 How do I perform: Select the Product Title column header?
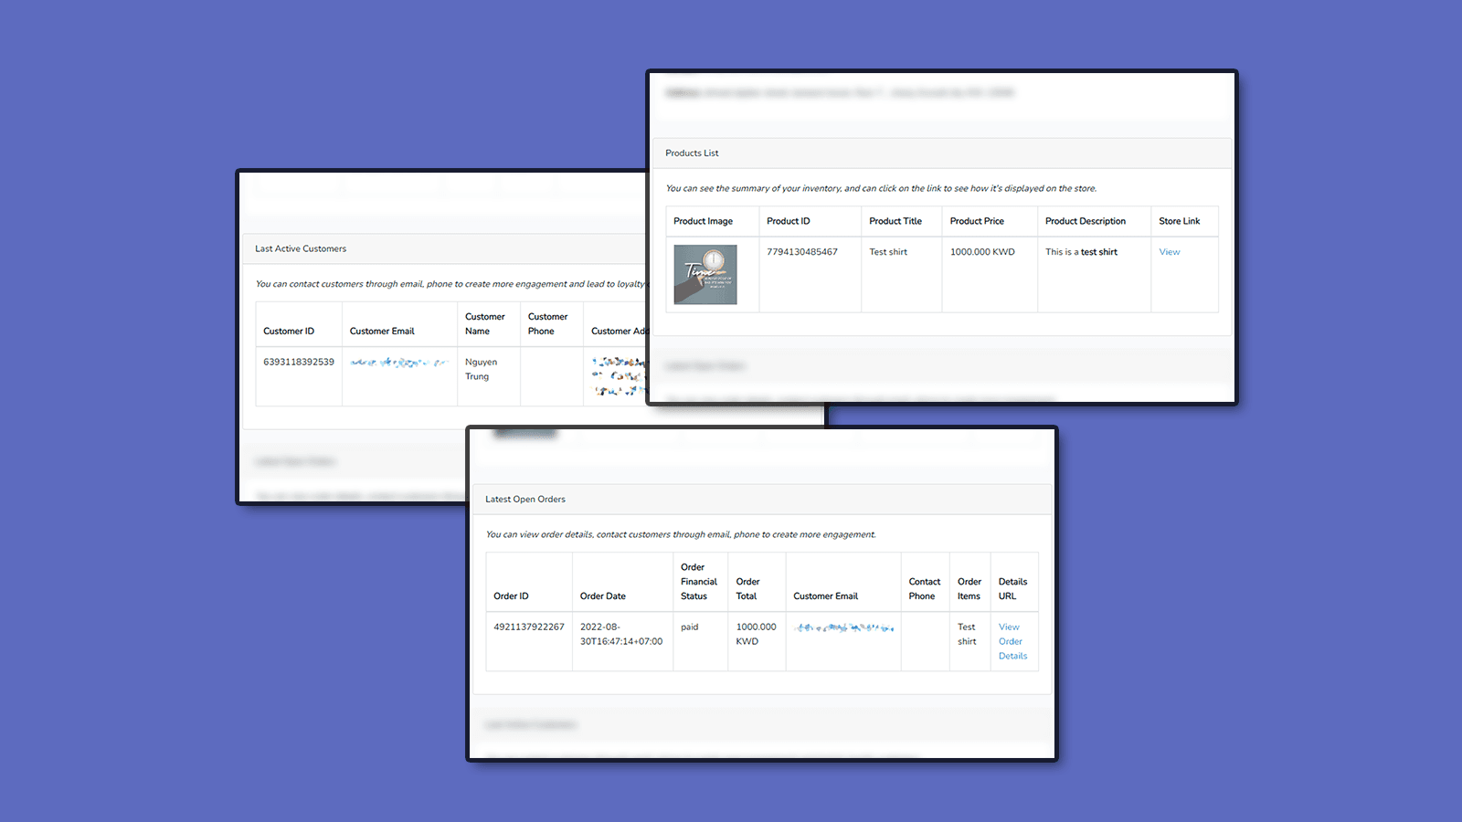(x=895, y=221)
